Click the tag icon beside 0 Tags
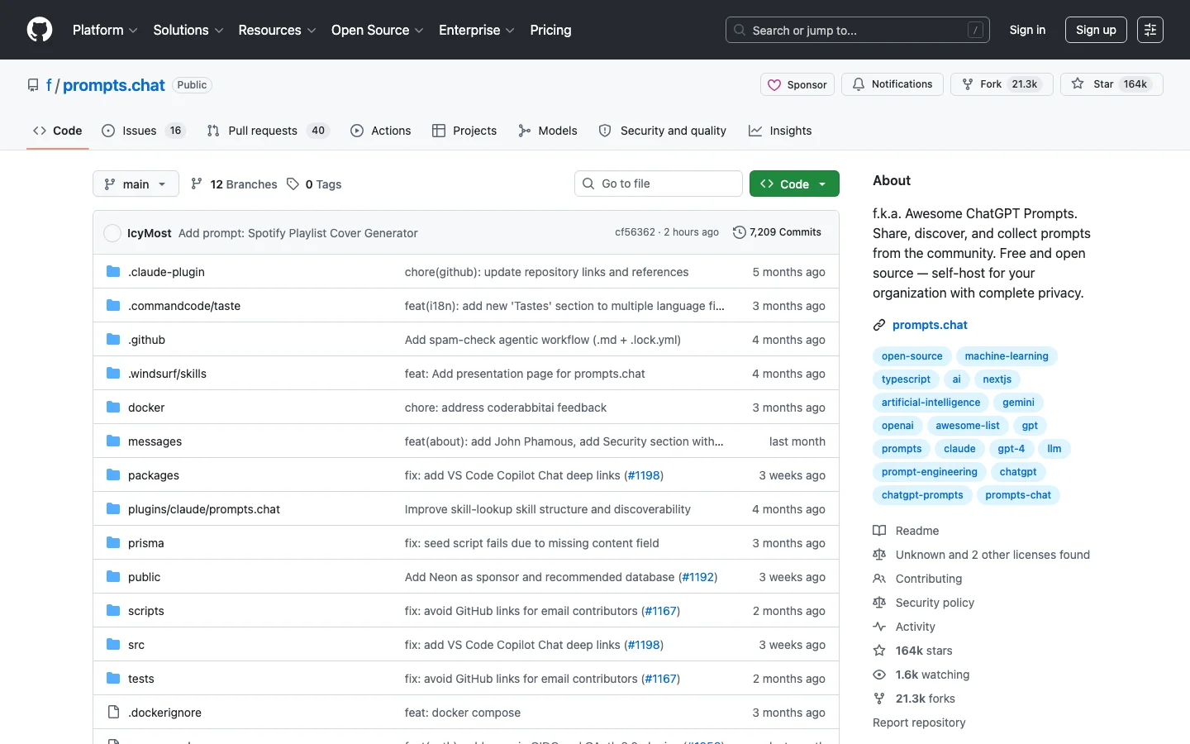The image size is (1190, 744). click(x=293, y=184)
